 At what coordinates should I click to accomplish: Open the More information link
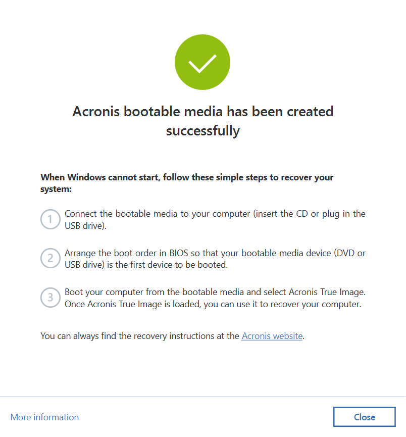tap(44, 417)
